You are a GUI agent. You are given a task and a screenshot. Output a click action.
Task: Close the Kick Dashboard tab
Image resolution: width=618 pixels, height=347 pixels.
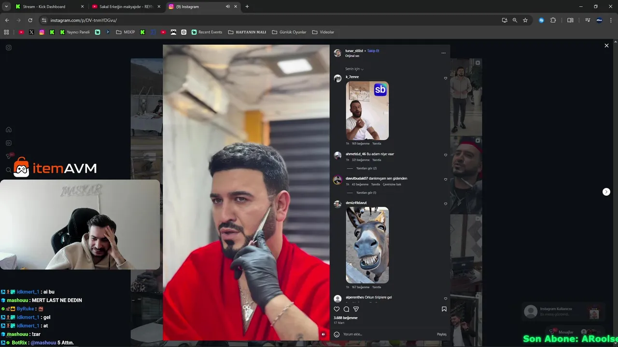click(x=82, y=7)
